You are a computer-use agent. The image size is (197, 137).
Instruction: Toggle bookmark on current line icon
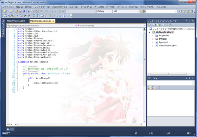(42, 16)
